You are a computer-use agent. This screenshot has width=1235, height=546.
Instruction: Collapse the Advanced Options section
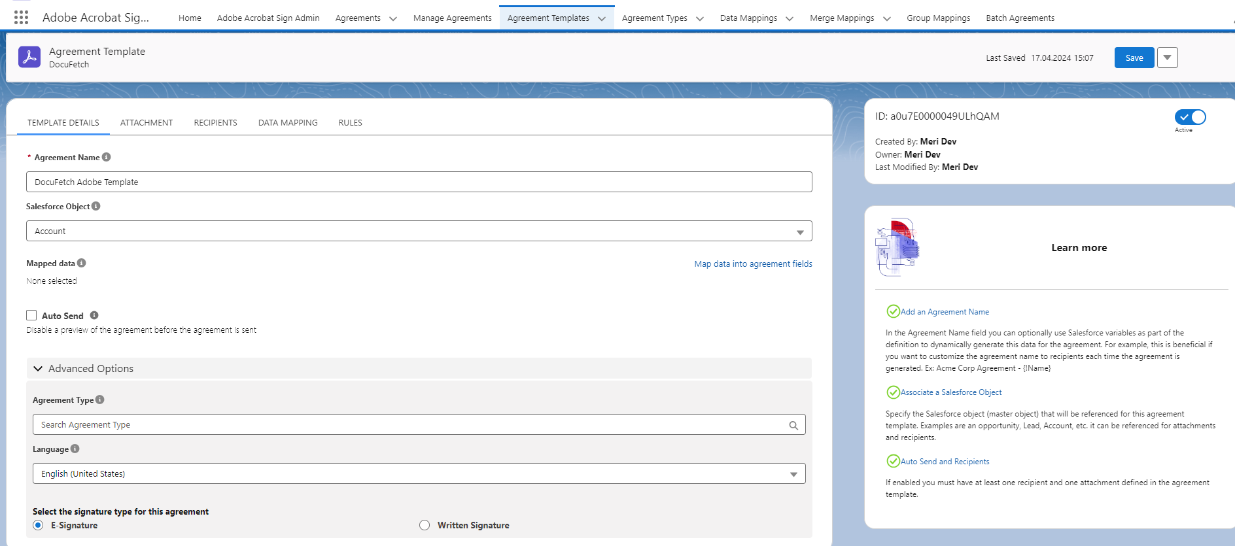pos(38,369)
